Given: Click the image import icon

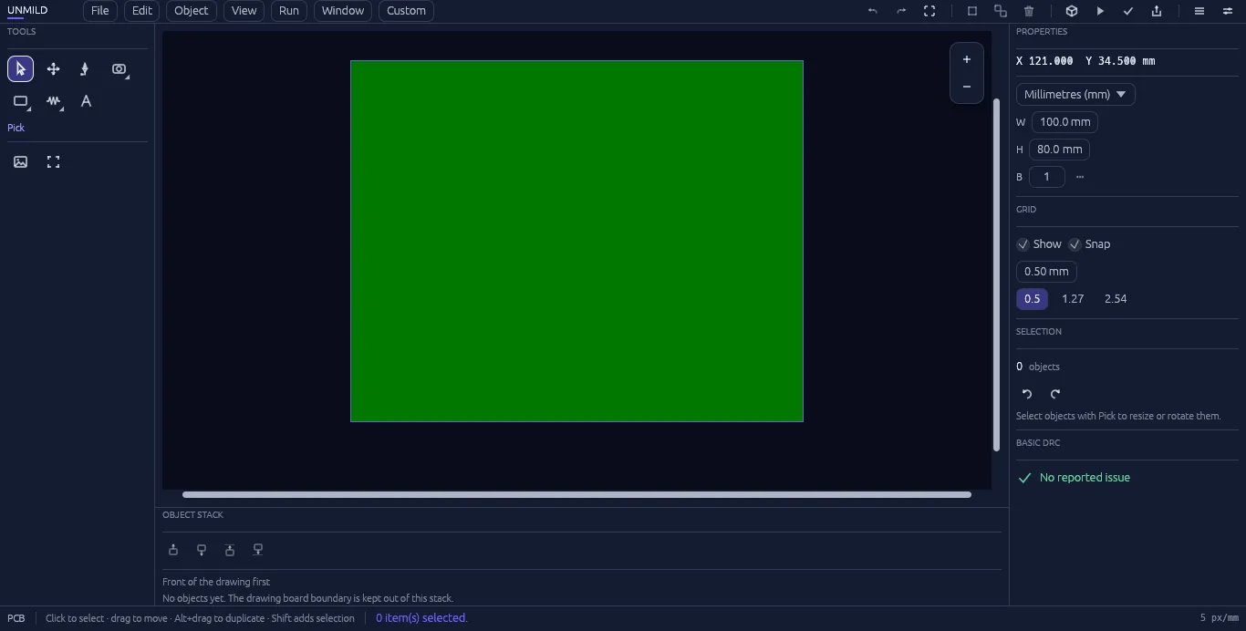Looking at the screenshot, I should click(20, 161).
